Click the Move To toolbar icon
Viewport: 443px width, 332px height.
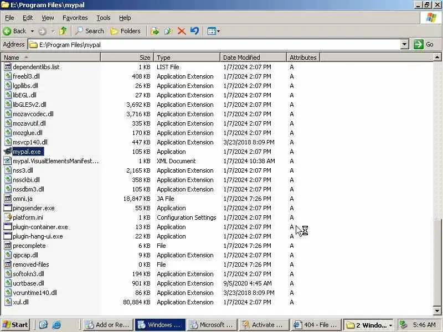tap(154, 31)
